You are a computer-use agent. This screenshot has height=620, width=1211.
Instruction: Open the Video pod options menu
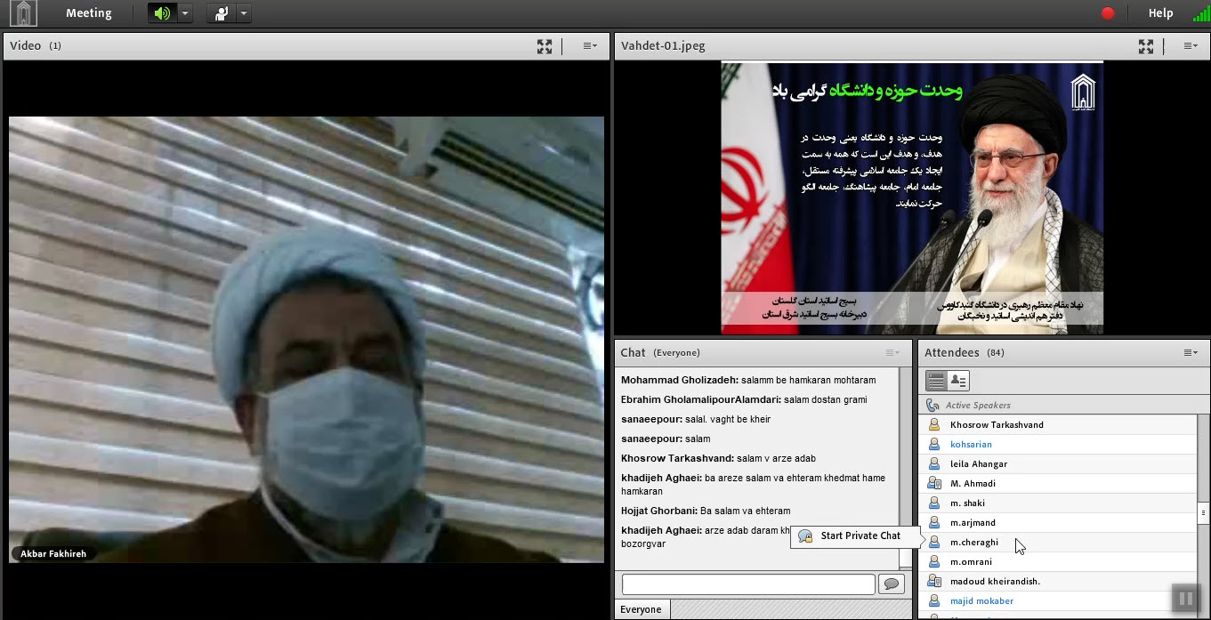coord(590,46)
